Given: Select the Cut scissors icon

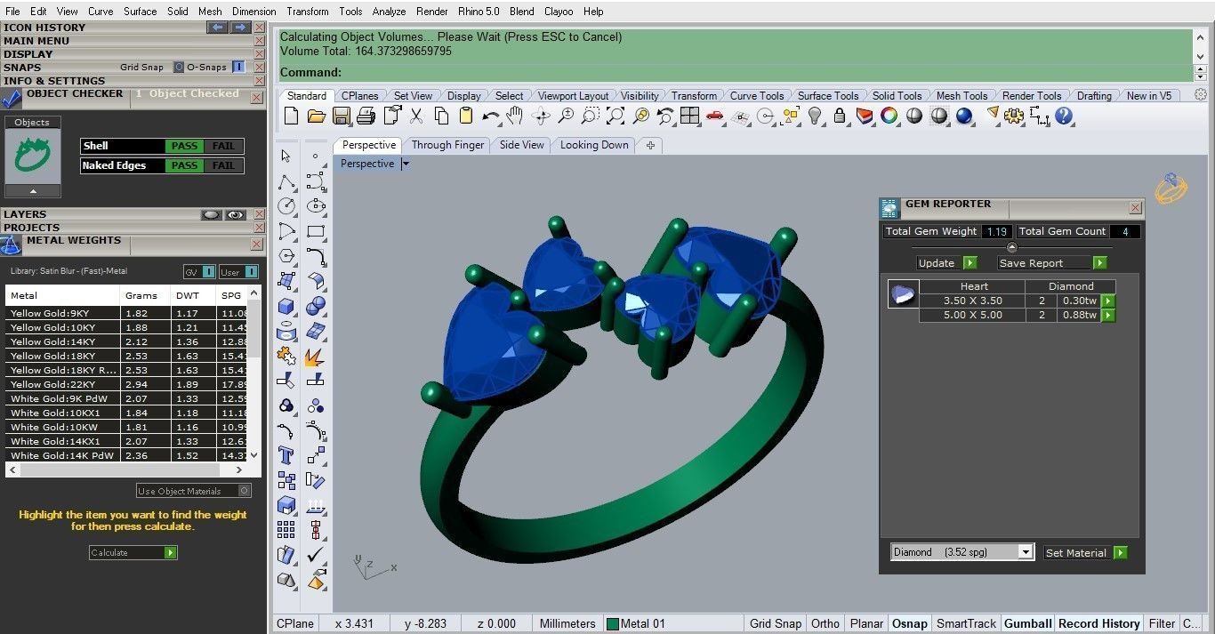Looking at the screenshot, I should (415, 116).
